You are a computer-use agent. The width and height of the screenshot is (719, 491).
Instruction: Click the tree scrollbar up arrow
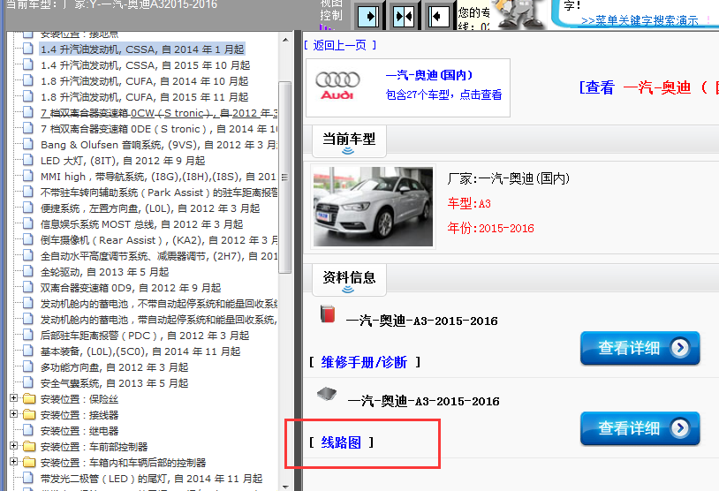click(285, 40)
